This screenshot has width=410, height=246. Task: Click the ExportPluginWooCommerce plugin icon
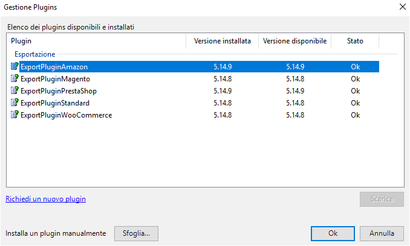(x=15, y=115)
